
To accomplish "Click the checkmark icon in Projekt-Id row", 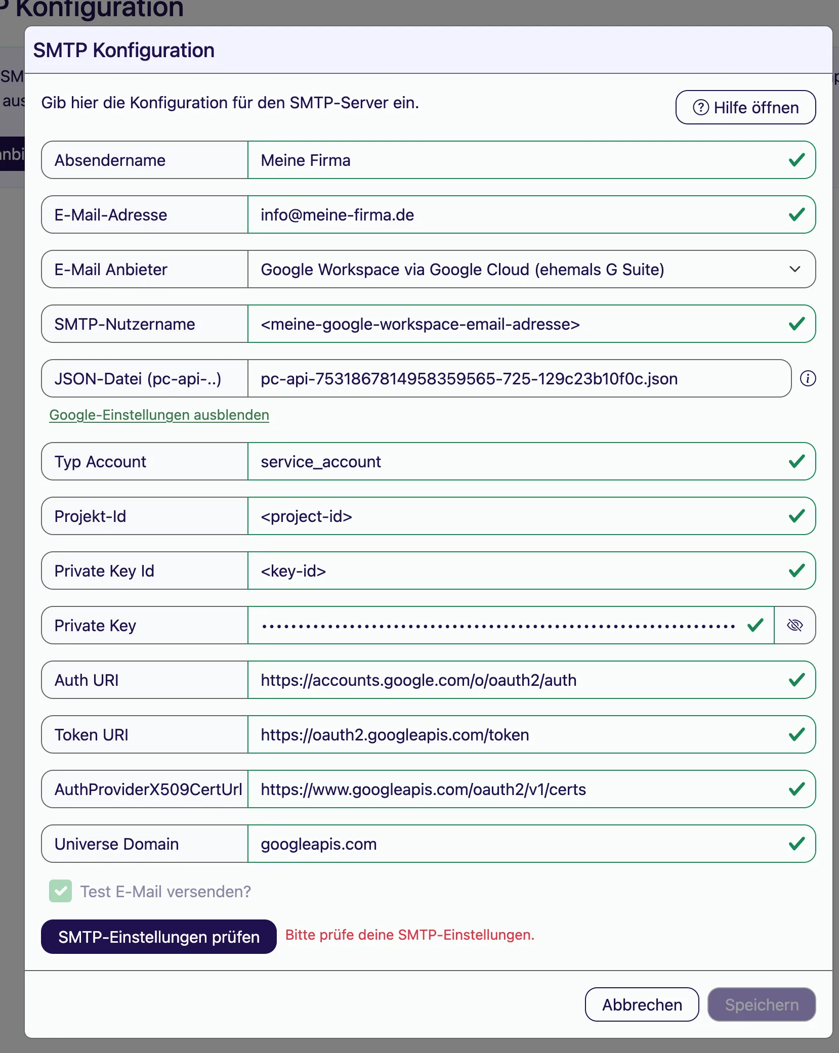I will [x=796, y=516].
